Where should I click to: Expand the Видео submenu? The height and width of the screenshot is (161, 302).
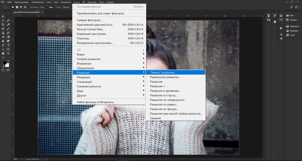[x=109, y=54]
